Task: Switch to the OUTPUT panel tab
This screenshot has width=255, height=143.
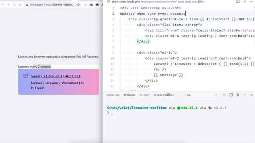Action: click(145, 95)
